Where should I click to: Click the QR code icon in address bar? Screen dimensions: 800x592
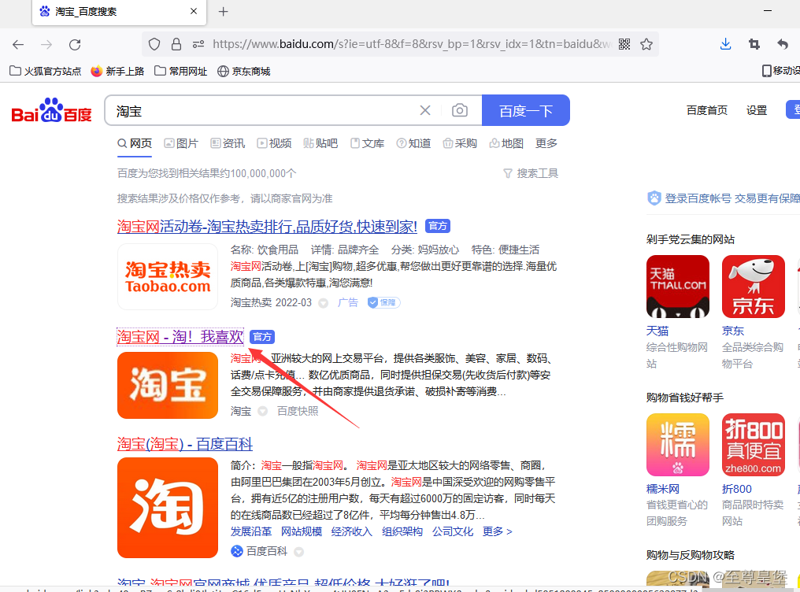pos(624,44)
